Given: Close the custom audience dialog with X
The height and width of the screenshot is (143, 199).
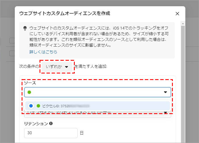Looking at the screenshot, I should pyautogui.click(x=177, y=14).
